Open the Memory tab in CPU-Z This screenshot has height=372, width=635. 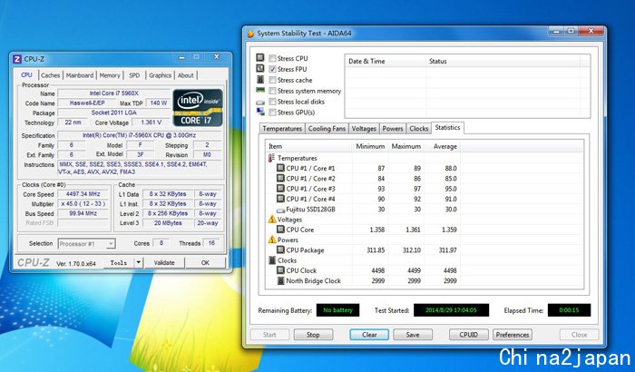pyautogui.click(x=110, y=75)
